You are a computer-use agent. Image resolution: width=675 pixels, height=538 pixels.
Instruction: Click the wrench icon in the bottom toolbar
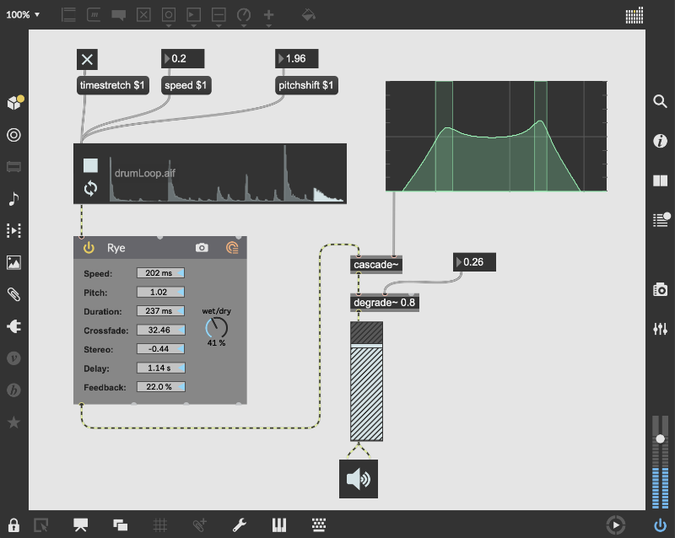(x=239, y=525)
